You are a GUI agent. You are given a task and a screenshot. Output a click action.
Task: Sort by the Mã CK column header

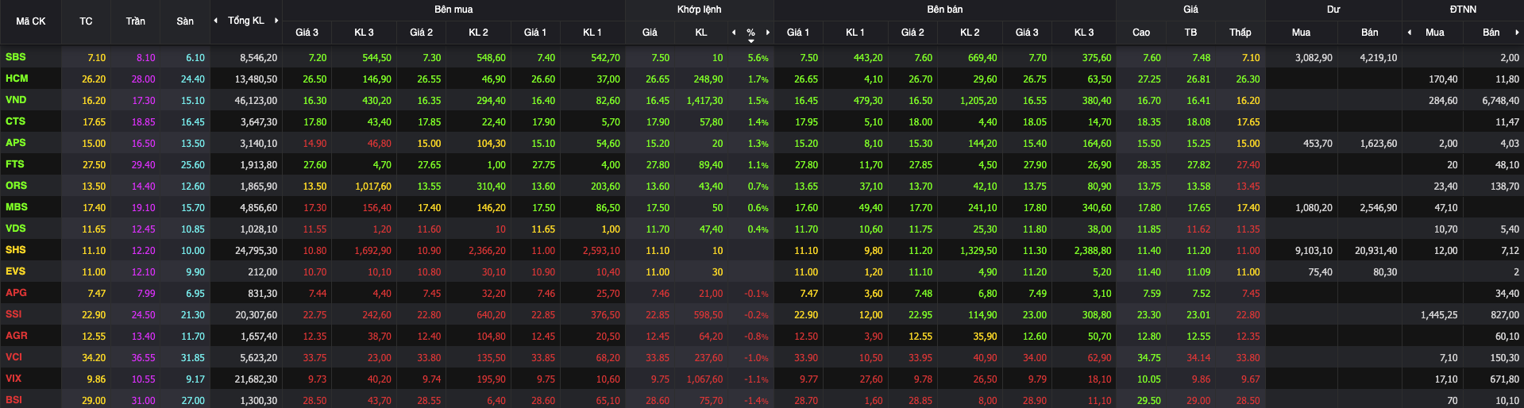pos(31,21)
